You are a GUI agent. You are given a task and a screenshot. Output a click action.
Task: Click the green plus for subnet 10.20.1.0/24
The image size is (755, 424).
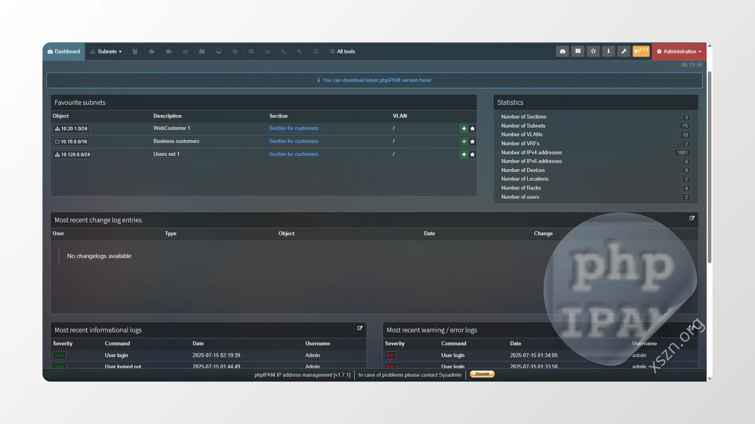(x=464, y=128)
